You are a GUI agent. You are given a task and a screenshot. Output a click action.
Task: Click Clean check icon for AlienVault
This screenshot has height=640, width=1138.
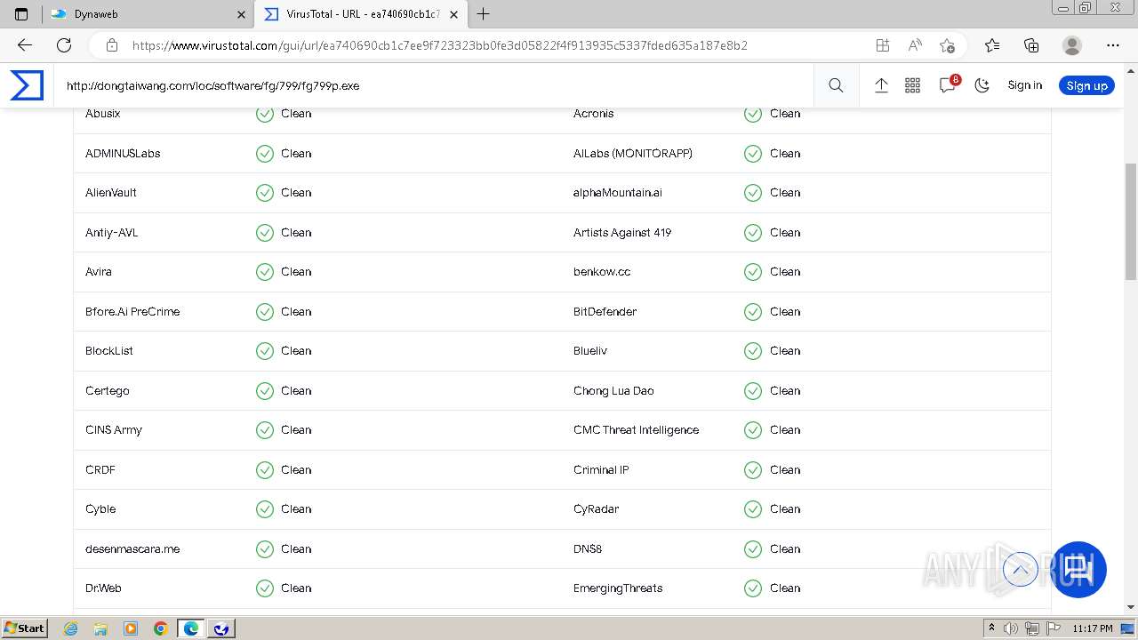click(x=265, y=193)
